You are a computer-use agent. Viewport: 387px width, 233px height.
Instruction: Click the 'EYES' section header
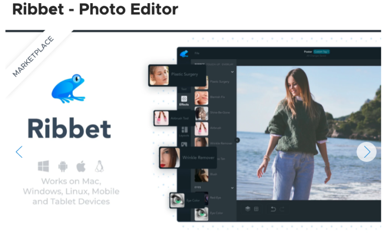click(x=198, y=187)
